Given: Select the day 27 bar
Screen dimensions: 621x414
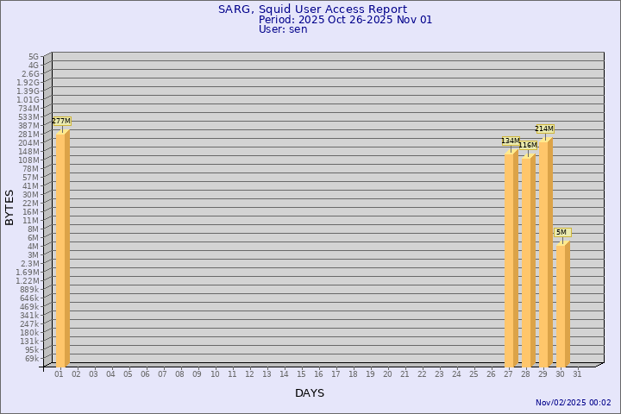Looking at the screenshot, I should pyautogui.click(x=511, y=259).
